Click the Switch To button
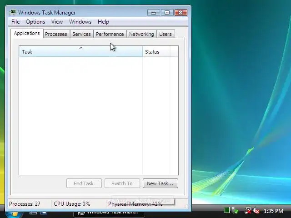291x218 pixels. [122, 183]
